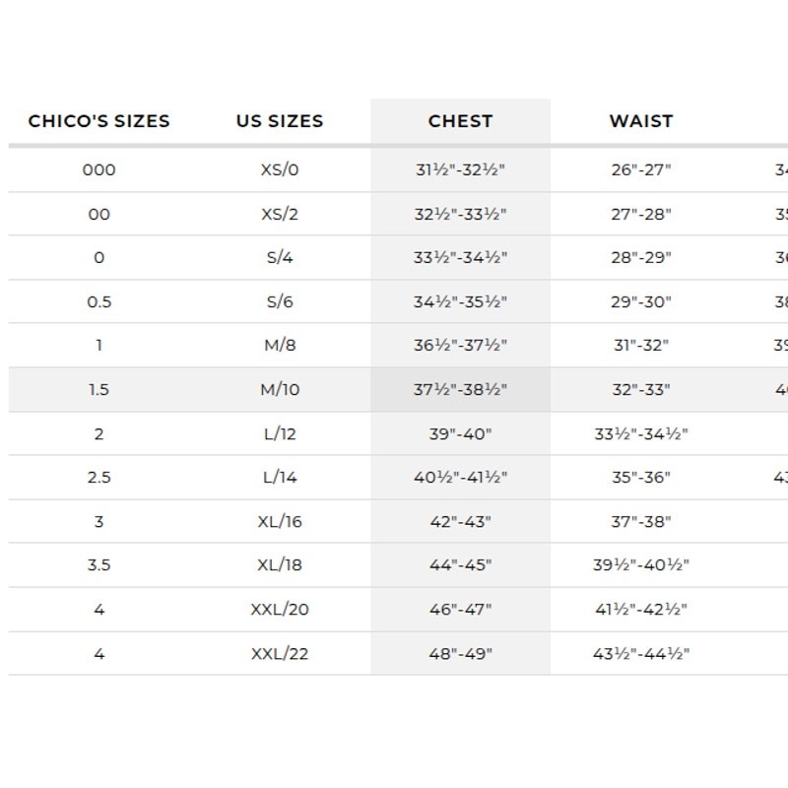The width and height of the screenshot is (788, 788).
Task: Click the WAIST column header
Action: pyautogui.click(x=641, y=121)
